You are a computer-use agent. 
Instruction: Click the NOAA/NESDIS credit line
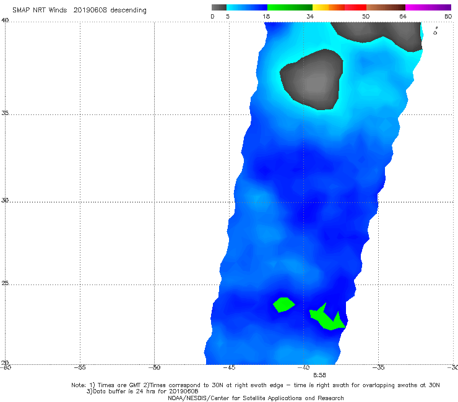256,398
